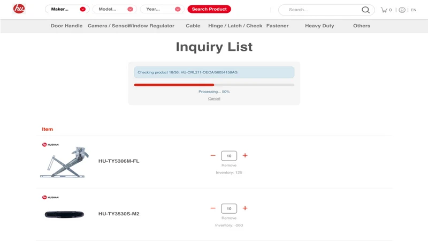The height and width of the screenshot is (241, 428).
Task: Open the Window Regulator category
Action: (x=151, y=26)
